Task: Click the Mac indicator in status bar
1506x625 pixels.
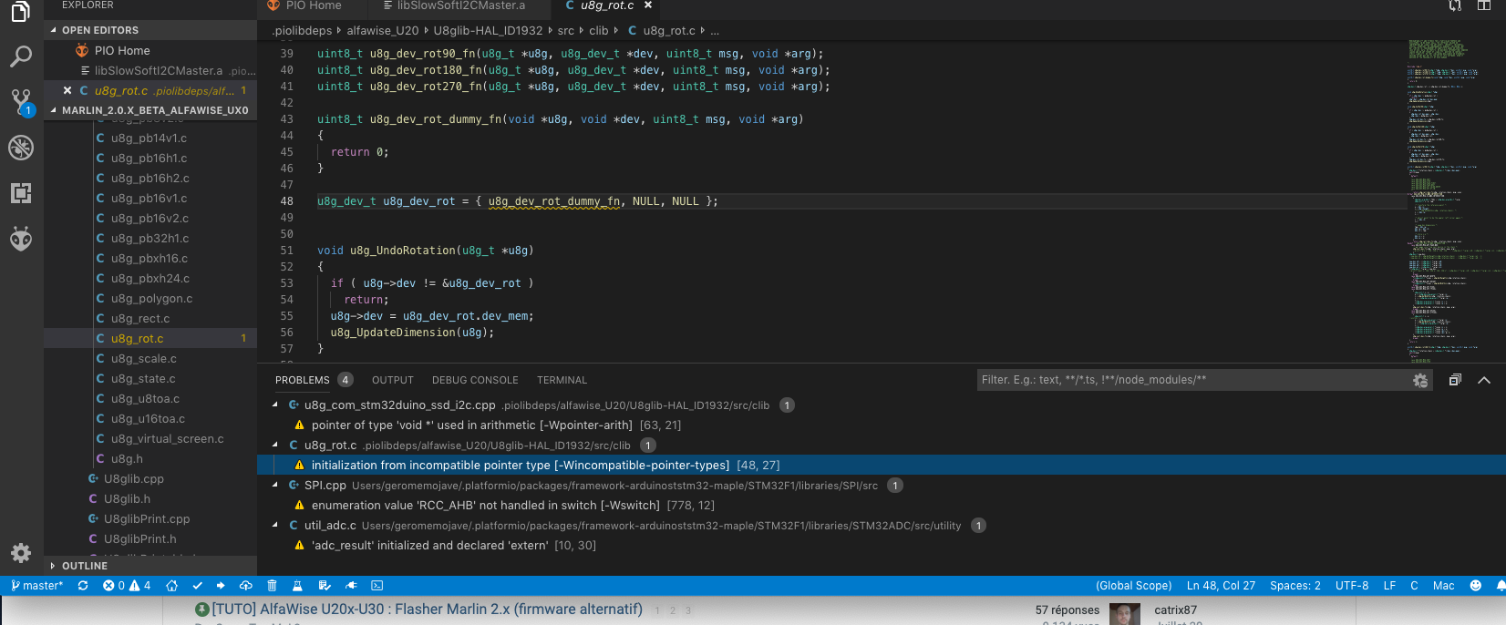Action: click(1444, 586)
